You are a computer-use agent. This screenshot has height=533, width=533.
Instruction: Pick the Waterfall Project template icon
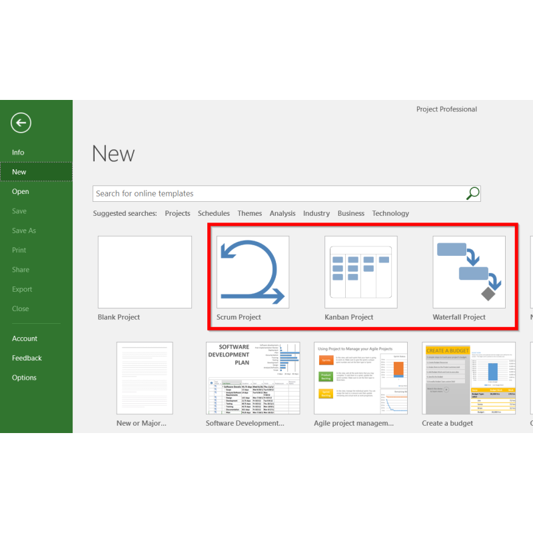click(468, 272)
